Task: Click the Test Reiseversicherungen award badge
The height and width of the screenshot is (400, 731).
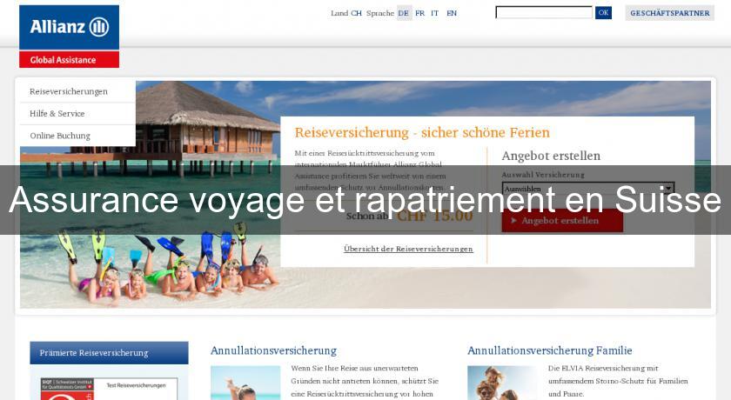Action: click(109, 387)
